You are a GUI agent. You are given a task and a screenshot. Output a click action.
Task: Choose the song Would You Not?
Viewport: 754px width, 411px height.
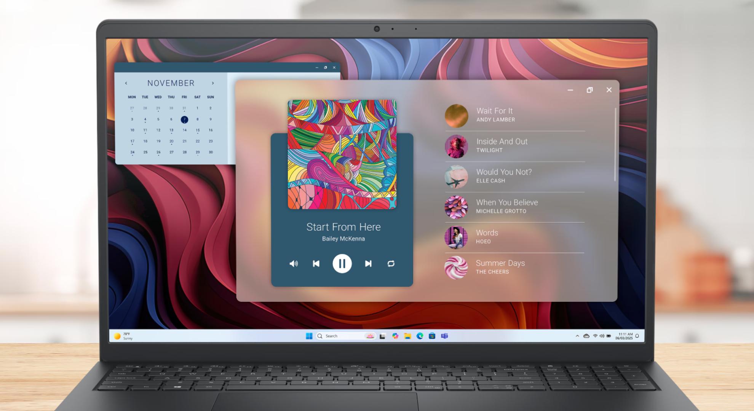pos(515,177)
